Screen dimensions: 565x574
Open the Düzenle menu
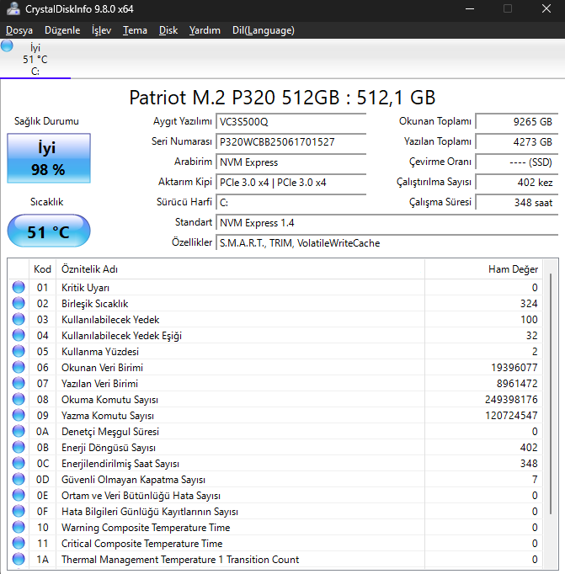pyautogui.click(x=62, y=30)
